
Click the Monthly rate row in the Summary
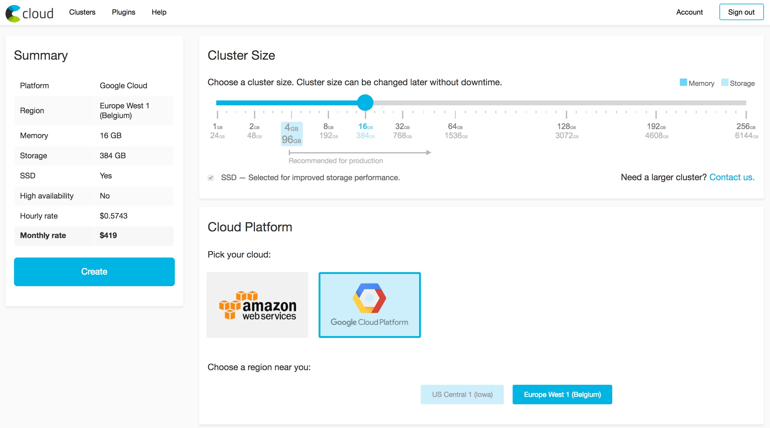94,236
